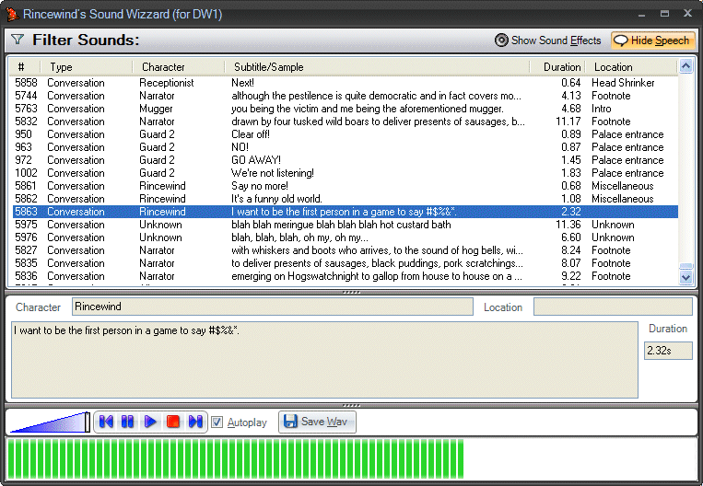Select row 5835 black puddings line
703x486 pixels.
click(346, 263)
